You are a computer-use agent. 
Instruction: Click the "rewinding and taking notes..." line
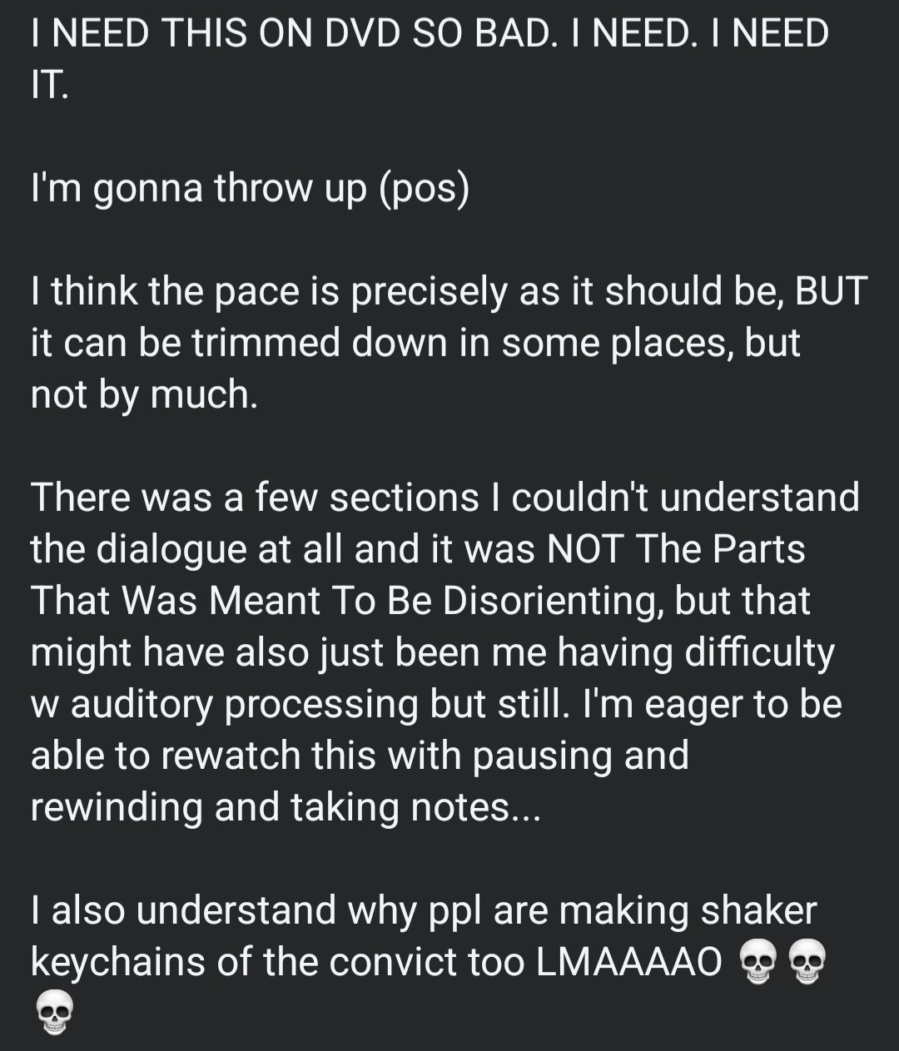286,807
